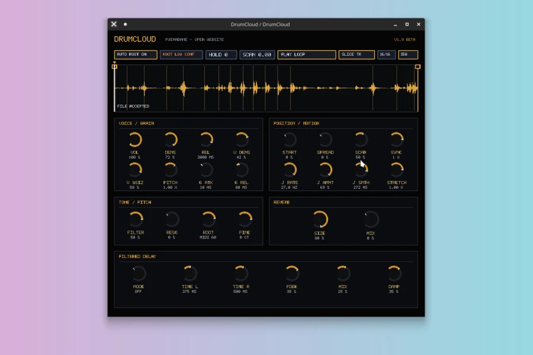Click the 16/16 slice count box
The height and width of the screenshot is (355, 533).
(386, 54)
